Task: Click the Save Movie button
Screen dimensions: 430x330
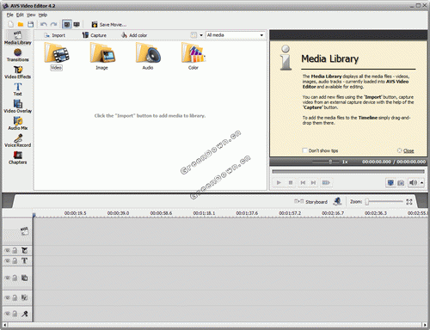Action: (108, 25)
